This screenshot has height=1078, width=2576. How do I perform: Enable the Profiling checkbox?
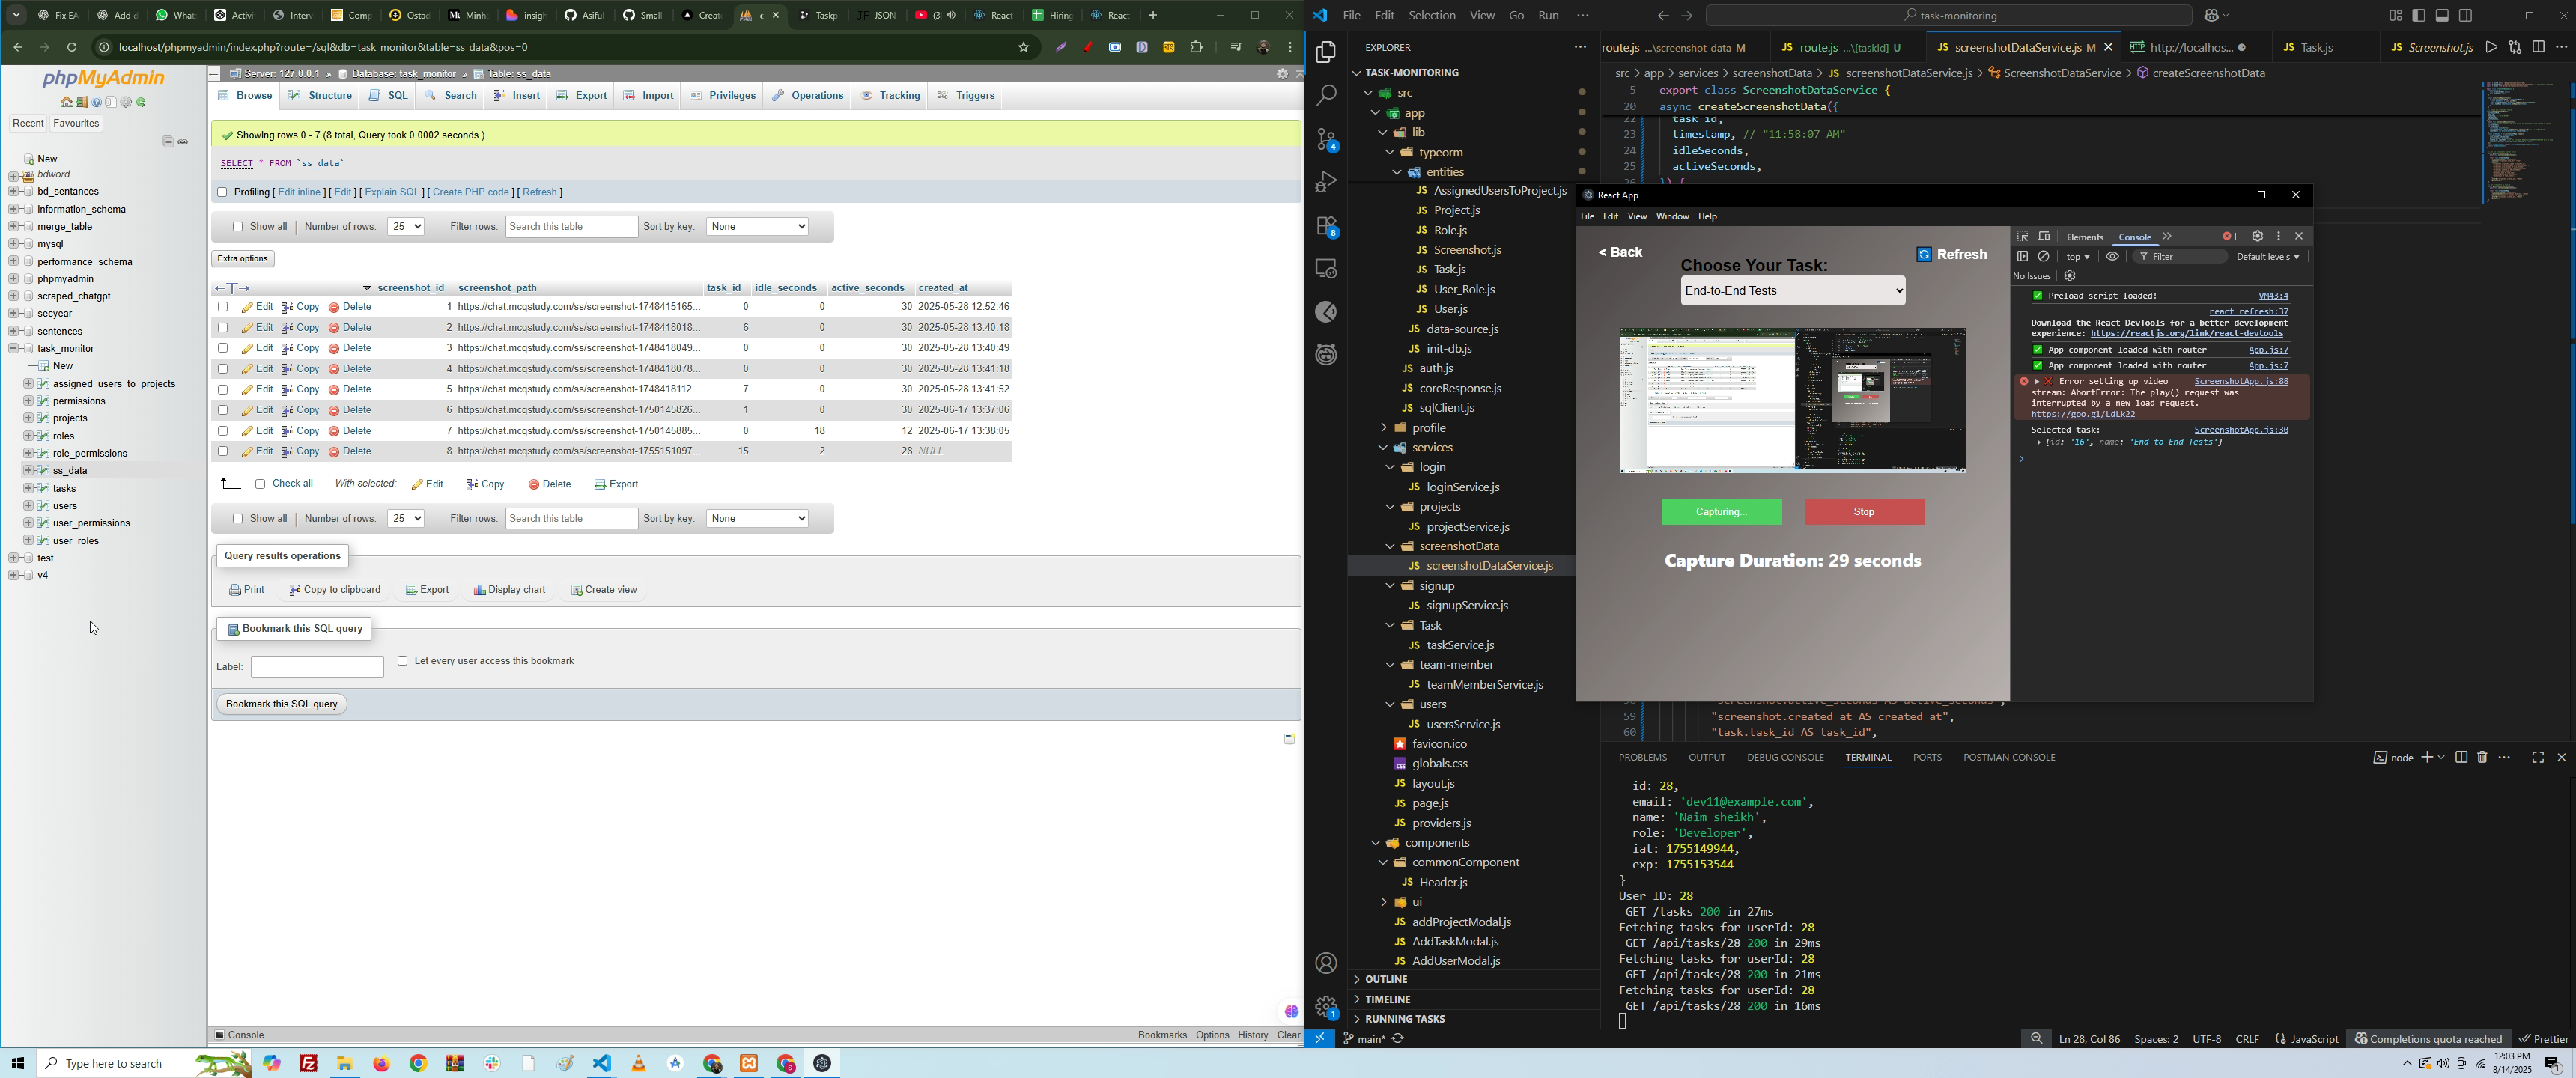(x=222, y=192)
